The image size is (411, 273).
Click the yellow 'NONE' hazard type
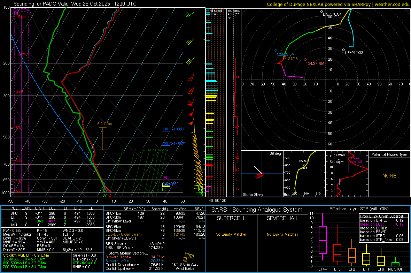pyautogui.click(x=389, y=176)
